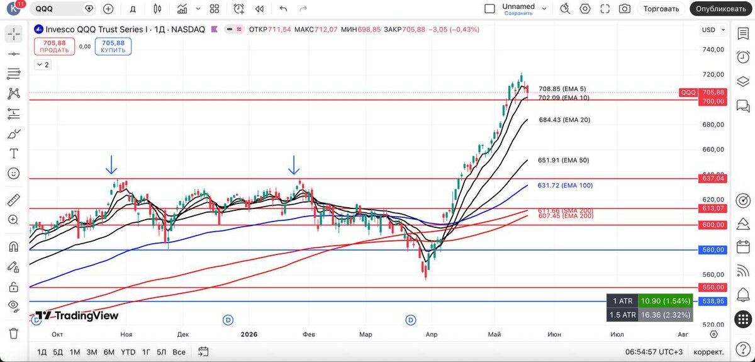Open the quick search lightning icon
This screenshot has height=362, width=755.
[565, 9]
